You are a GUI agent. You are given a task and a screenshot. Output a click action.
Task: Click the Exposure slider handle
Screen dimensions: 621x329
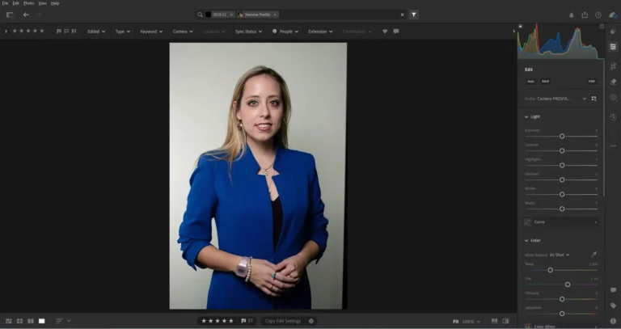tap(562, 136)
